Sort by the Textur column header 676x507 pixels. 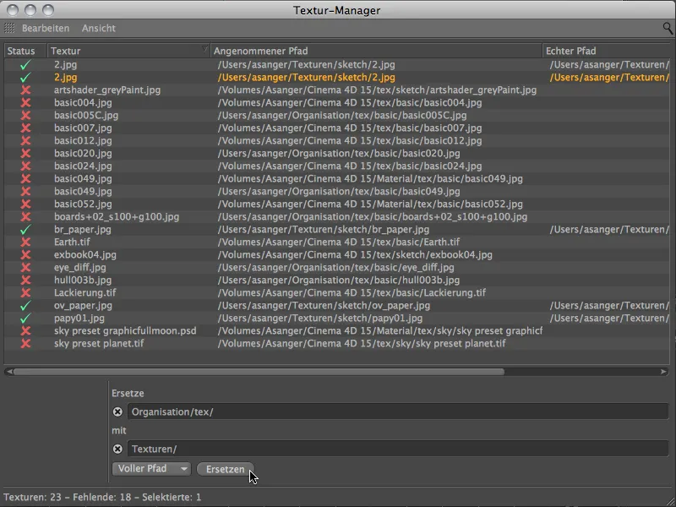tap(128, 51)
